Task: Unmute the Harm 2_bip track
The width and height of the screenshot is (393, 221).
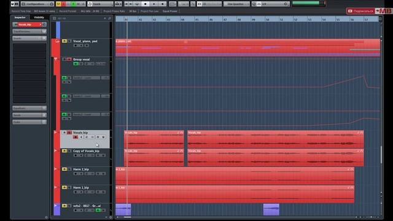Action: coord(64,169)
